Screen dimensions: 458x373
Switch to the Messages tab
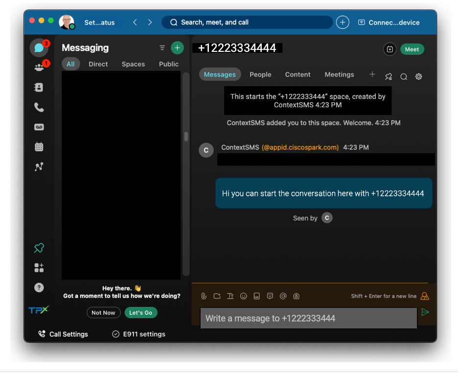coord(220,74)
